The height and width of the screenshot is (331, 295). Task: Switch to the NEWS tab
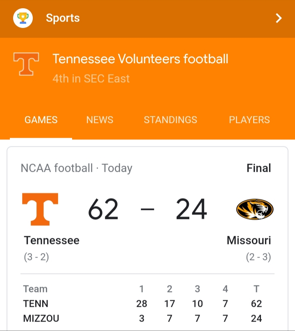pos(100,120)
